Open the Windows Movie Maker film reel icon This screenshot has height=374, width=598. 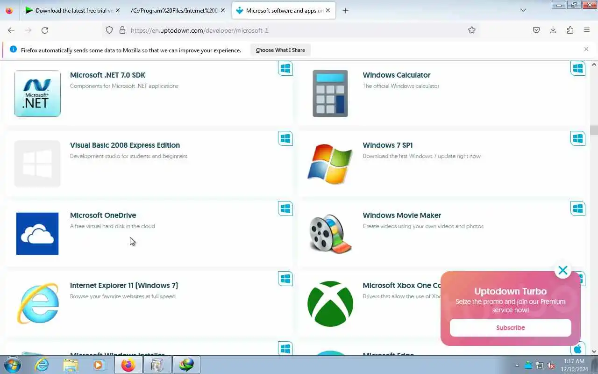pyautogui.click(x=330, y=234)
